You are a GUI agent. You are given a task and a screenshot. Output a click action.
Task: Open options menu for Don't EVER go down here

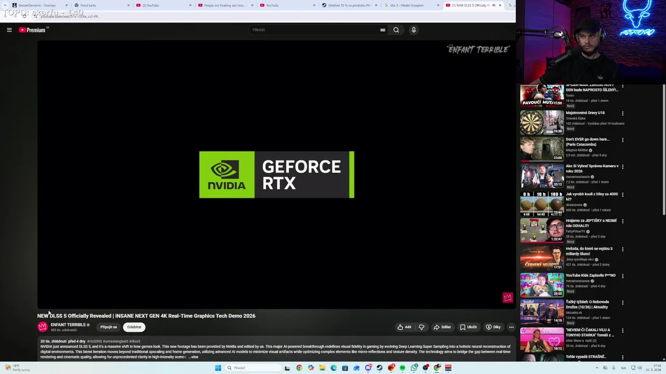[623, 140]
